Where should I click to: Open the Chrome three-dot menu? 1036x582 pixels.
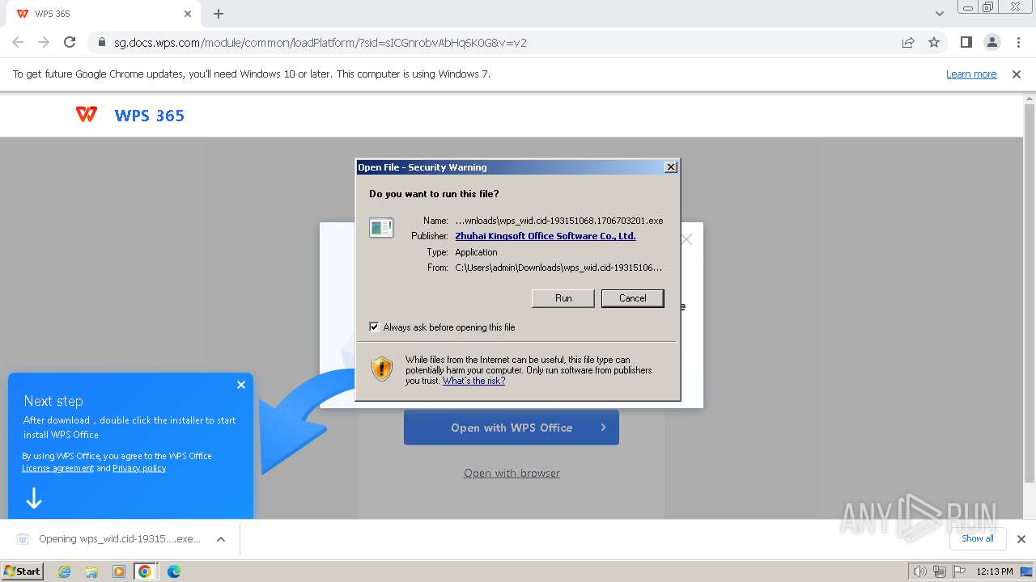click(1017, 42)
